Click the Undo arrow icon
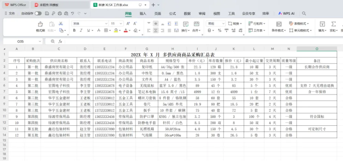 73,13
